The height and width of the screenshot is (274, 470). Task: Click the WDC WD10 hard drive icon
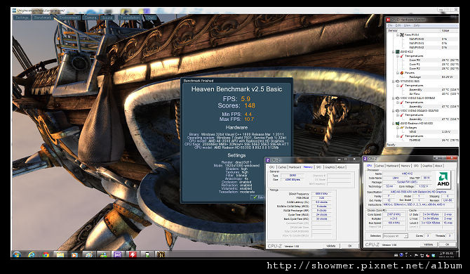(398, 98)
